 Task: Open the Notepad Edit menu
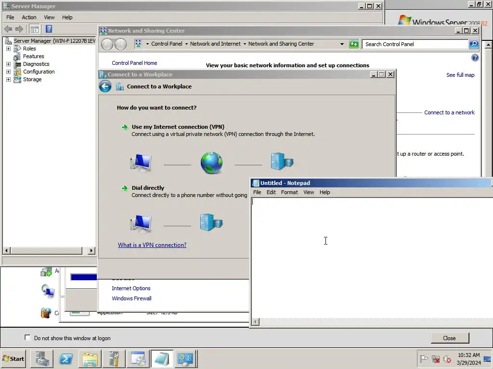pos(271,192)
